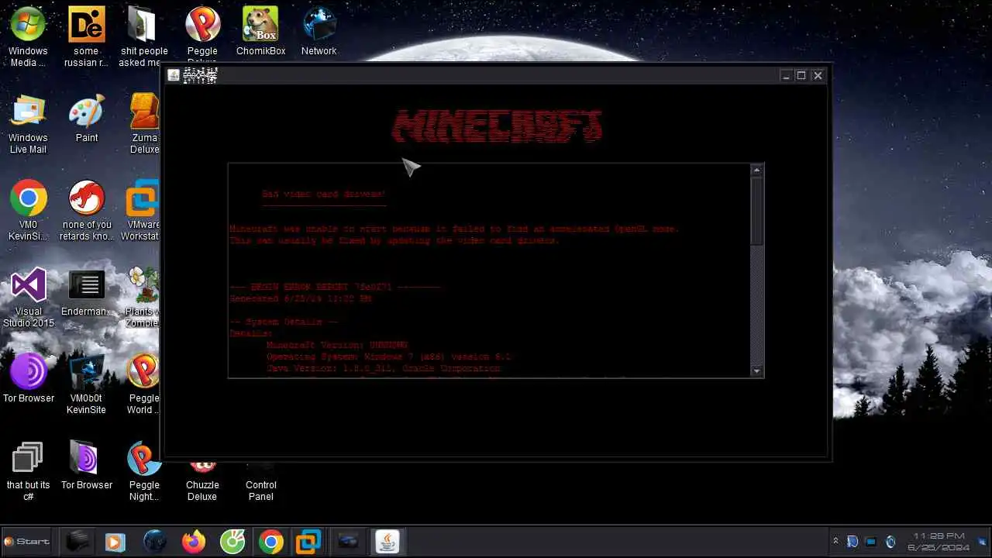992x558 pixels.
Task: Open Tor Browser icon above 'that but its c#'
Action: point(28,379)
